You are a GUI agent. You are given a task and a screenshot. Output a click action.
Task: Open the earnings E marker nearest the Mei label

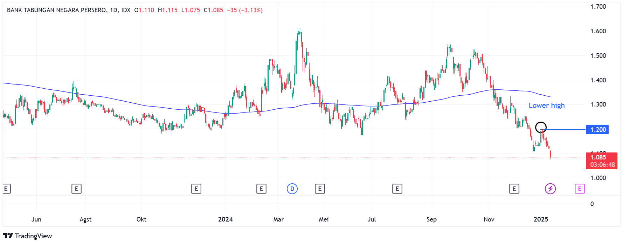pyautogui.click(x=320, y=189)
